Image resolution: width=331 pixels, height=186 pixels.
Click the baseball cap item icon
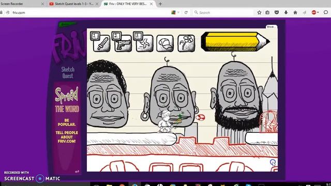[165, 43]
